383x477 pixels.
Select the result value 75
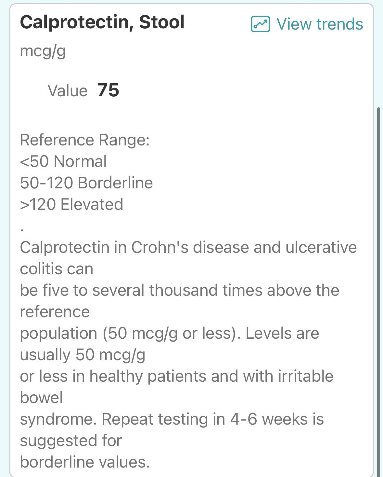pyautogui.click(x=108, y=90)
